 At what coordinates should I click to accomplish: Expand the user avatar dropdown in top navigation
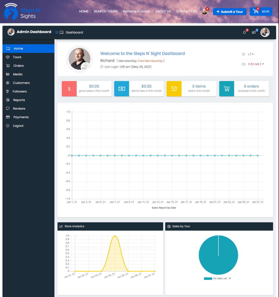(x=205, y=12)
